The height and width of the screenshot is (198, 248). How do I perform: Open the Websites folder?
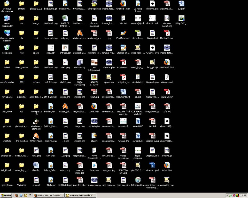[21, 180]
